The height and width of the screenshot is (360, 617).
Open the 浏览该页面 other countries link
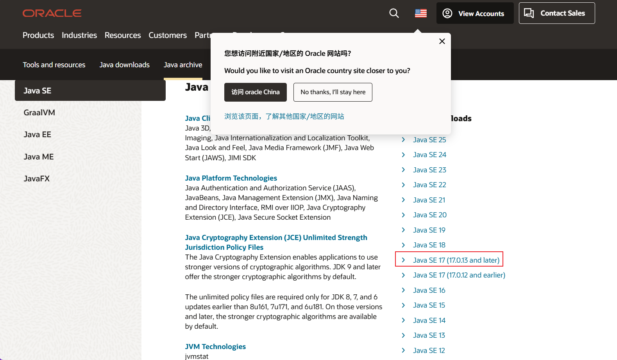tap(284, 116)
